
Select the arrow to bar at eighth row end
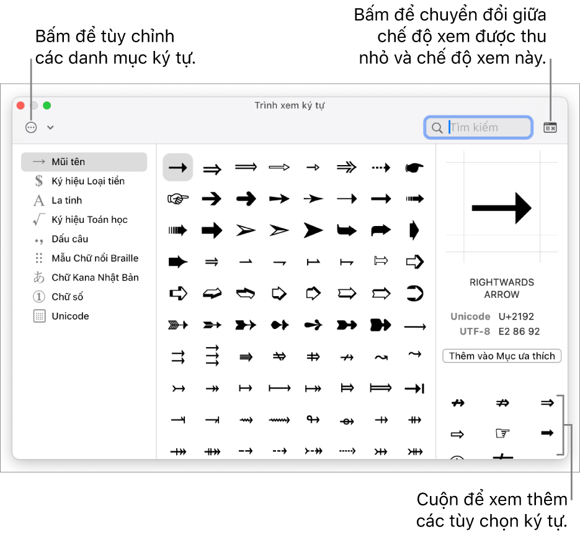coord(414,388)
